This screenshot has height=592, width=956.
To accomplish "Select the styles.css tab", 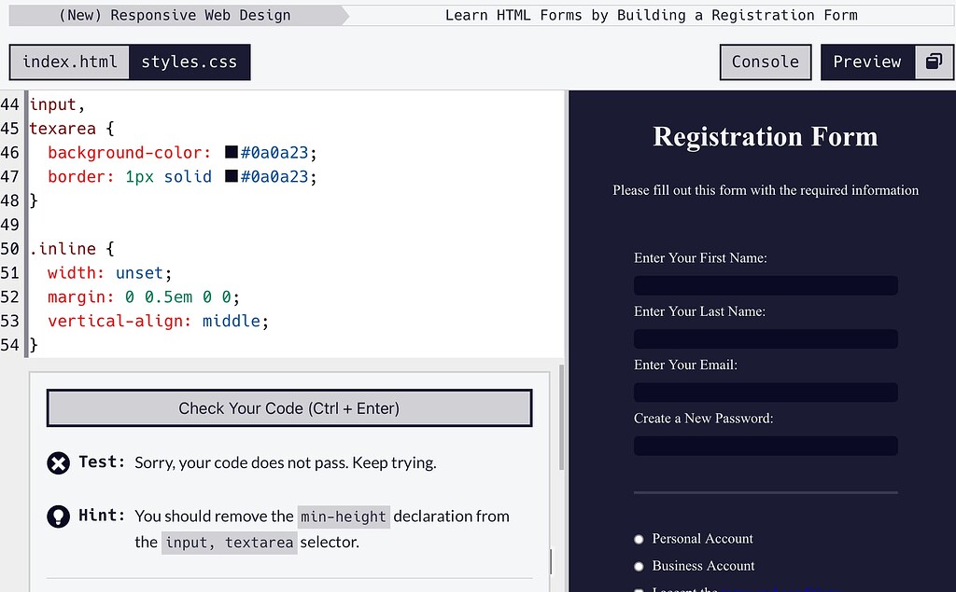I will click(x=190, y=62).
